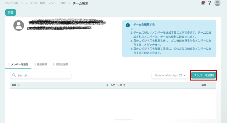Go to ダッシュボード breadcrumb
The height and width of the screenshot is (123, 228).
pyautogui.click(x=14, y=3)
